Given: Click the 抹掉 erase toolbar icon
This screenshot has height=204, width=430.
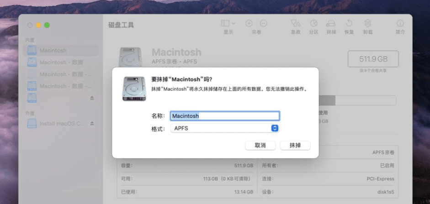Looking at the screenshot, I should 331,23.
